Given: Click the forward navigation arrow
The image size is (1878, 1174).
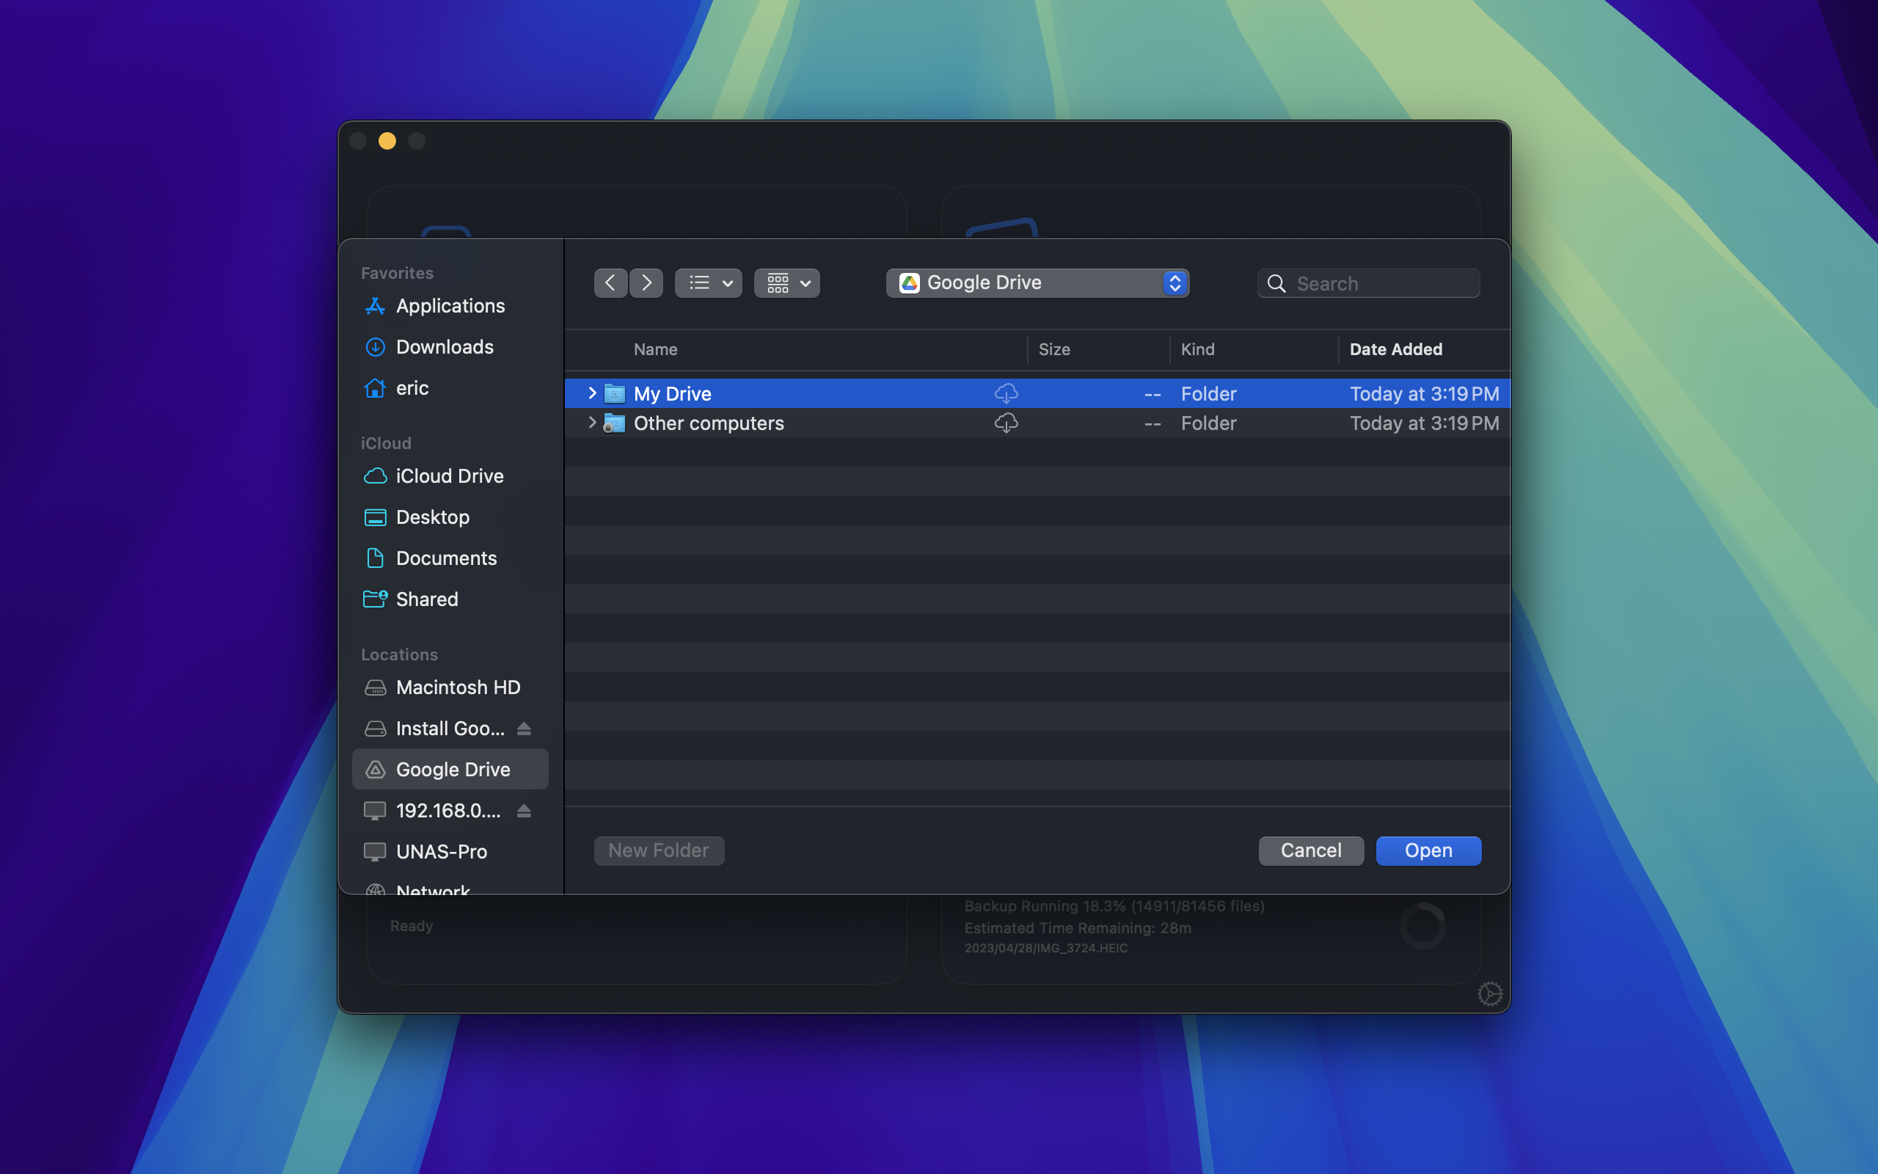Looking at the screenshot, I should [646, 283].
